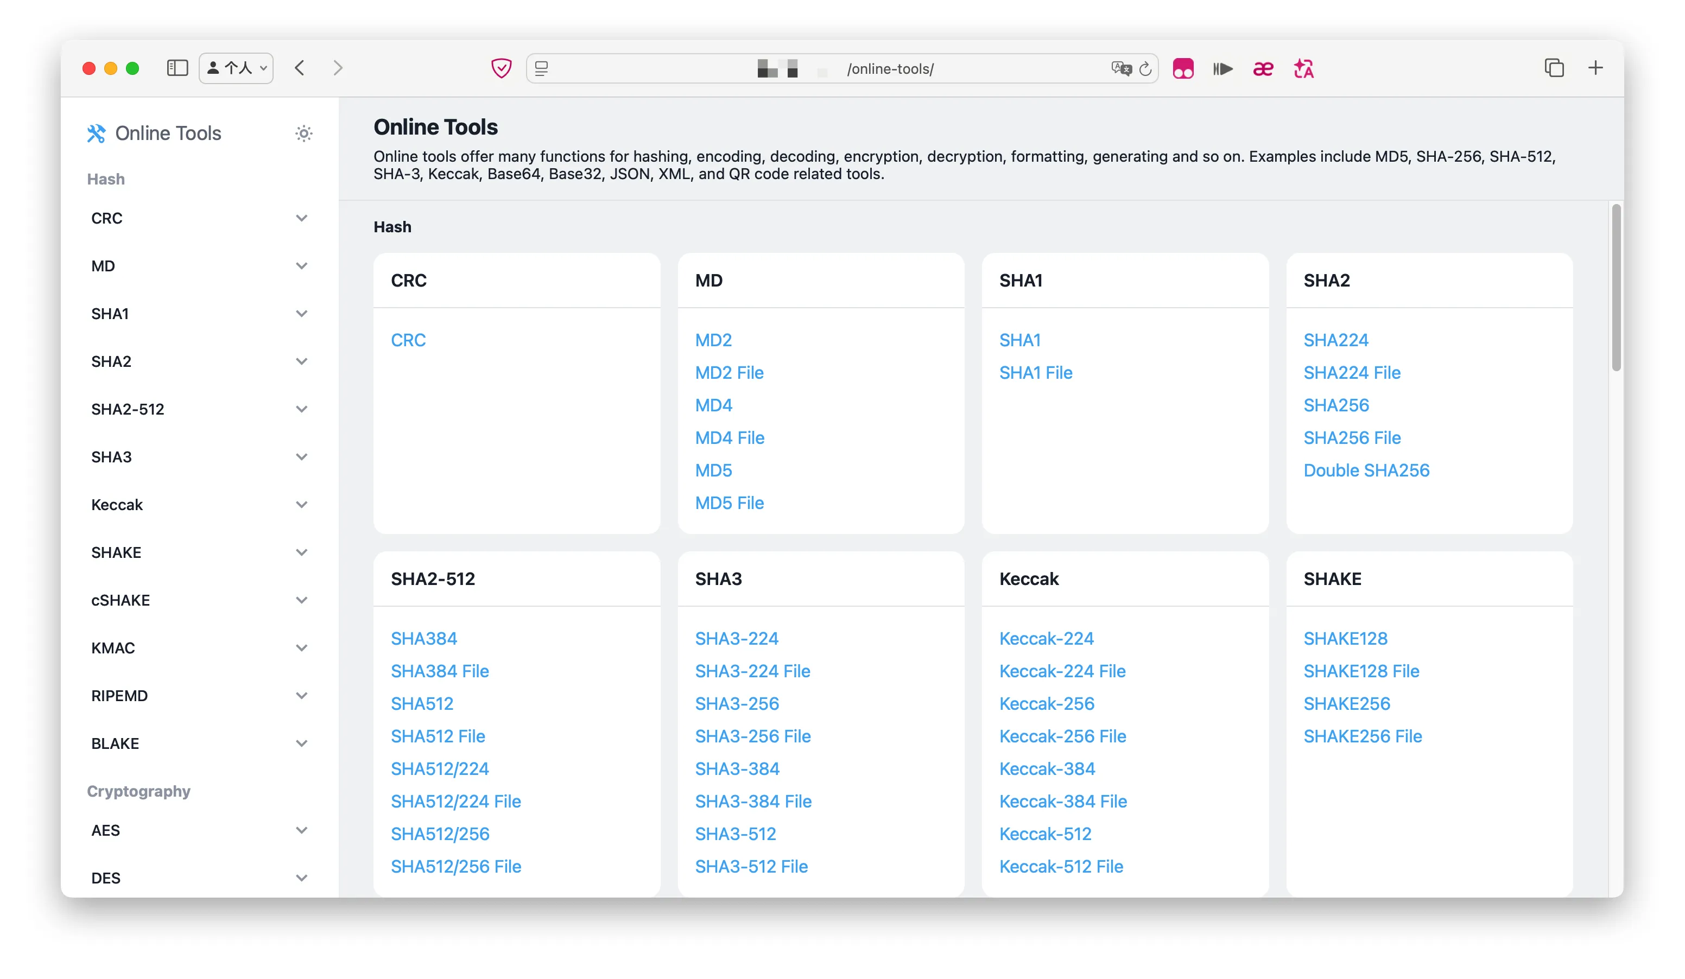Open SHA512/256 File link
Image resolution: width=1685 pixels, height=979 pixels.
(456, 867)
